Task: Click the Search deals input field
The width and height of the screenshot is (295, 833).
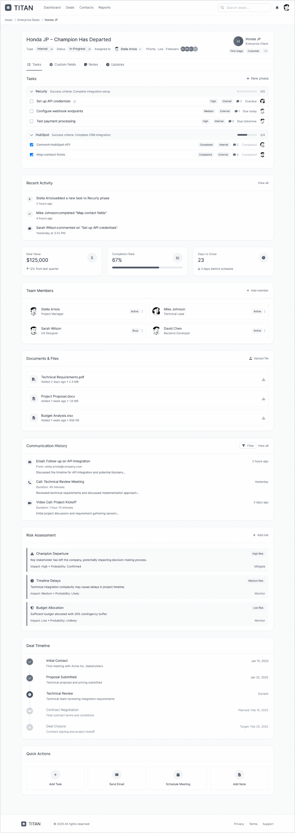Action: click(245, 7)
